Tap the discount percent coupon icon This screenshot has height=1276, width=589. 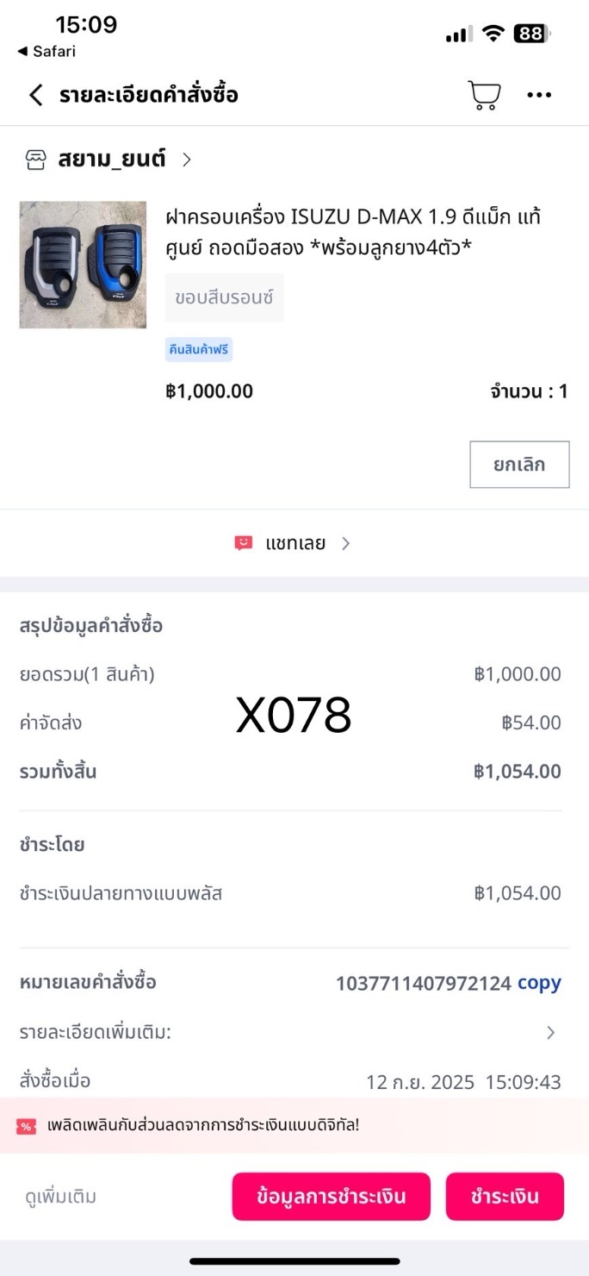(x=27, y=1126)
